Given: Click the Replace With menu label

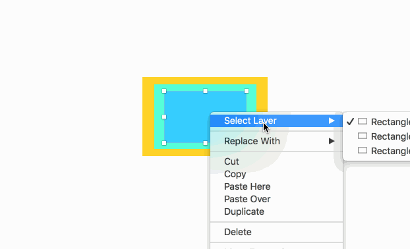Looking at the screenshot, I should pyautogui.click(x=252, y=141).
